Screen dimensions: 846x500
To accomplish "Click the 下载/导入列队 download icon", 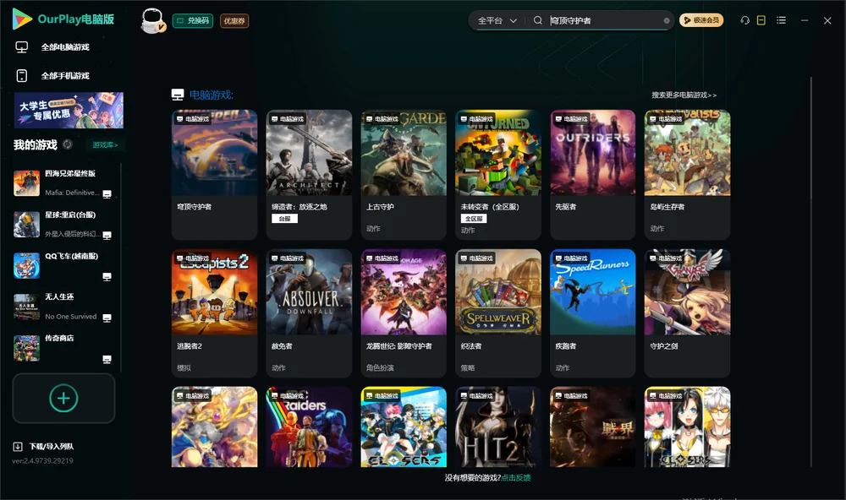I will pos(18,446).
